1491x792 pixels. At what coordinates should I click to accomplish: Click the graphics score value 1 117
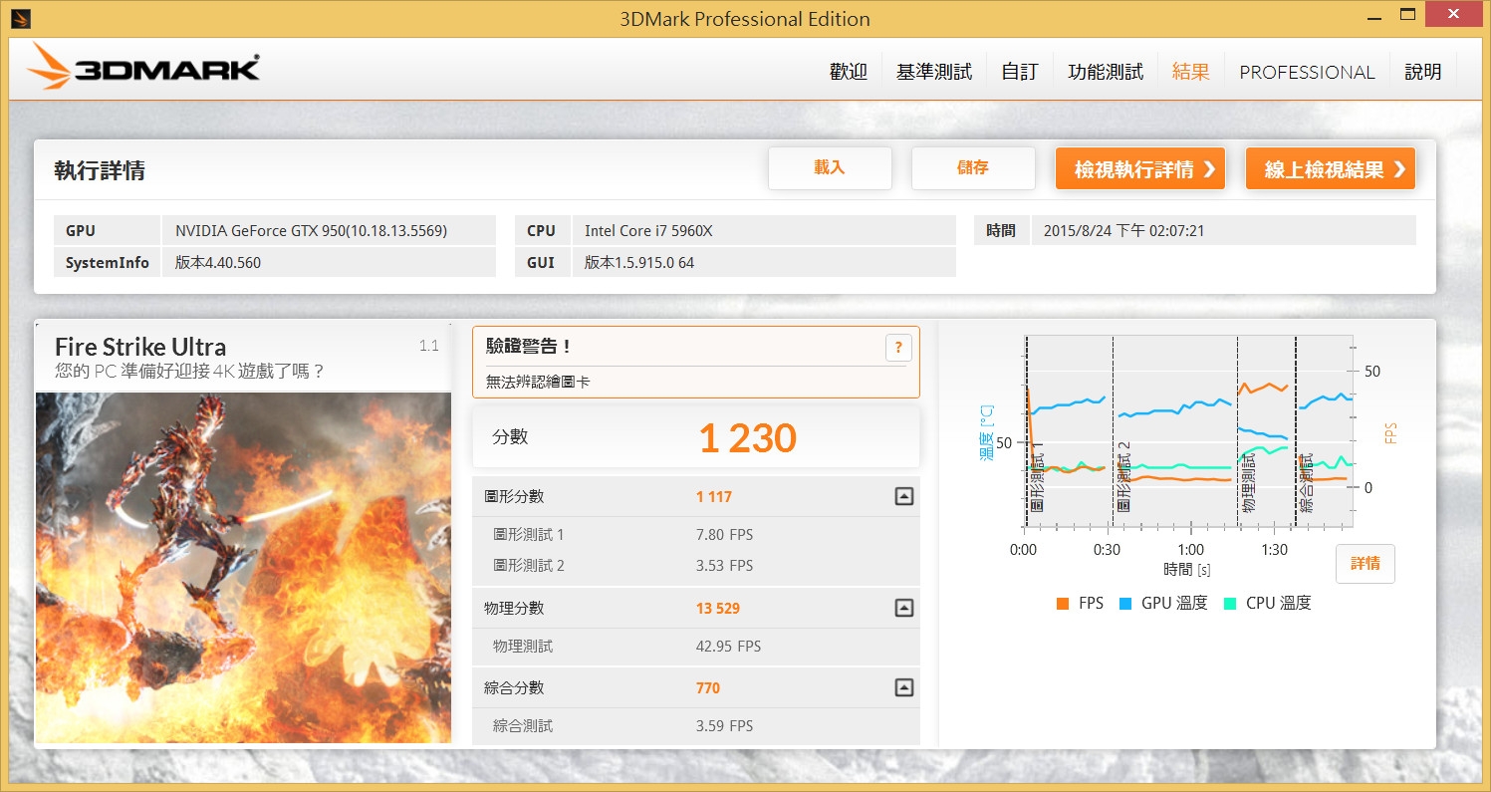pos(714,497)
